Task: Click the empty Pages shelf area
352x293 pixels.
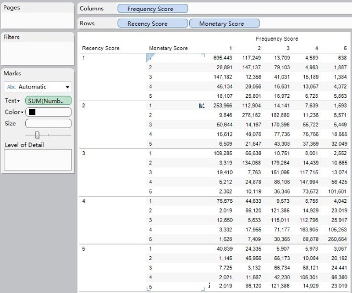Action: pos(37,20)
